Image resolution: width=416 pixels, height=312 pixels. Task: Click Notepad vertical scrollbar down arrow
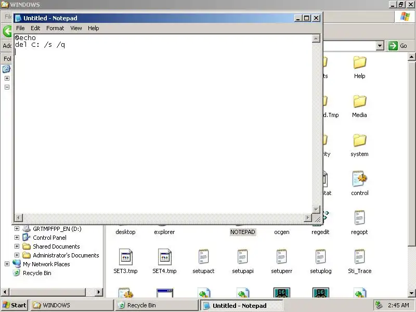(316, 209)
